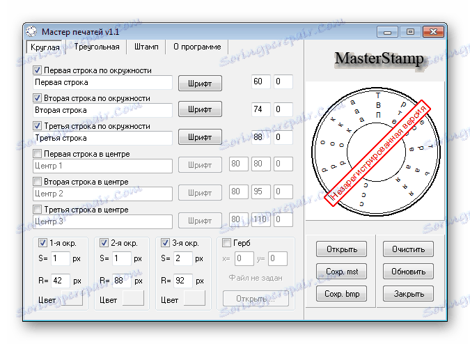Switch to the Штамп tab

pos(146,47)
